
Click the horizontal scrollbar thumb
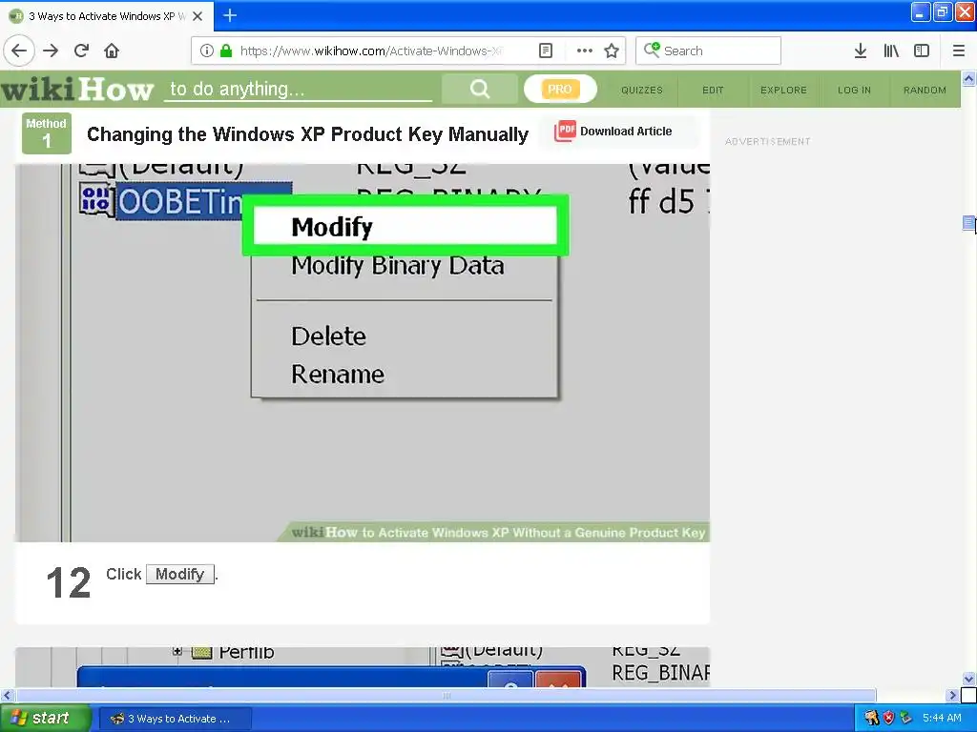(x=446, y=695)
